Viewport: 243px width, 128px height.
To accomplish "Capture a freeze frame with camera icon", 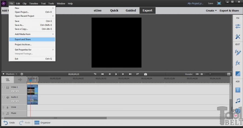I will (x=145, y=74).
